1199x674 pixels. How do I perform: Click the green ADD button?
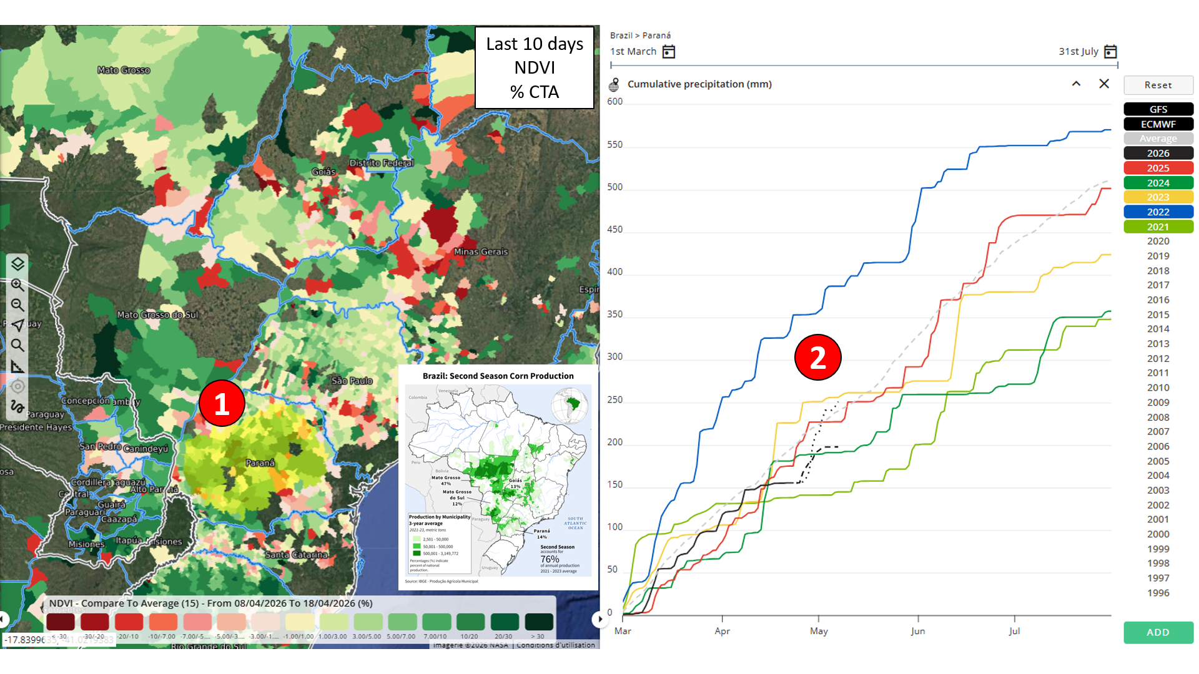click(x=1158, y=632)
